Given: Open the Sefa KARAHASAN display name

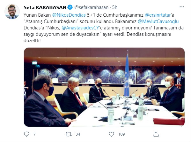Looking at the screenshot, I should tap(45, 7).
